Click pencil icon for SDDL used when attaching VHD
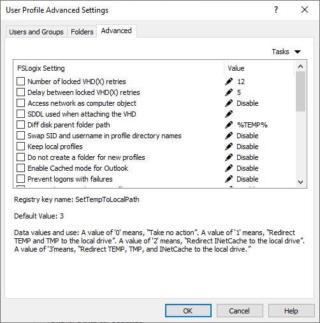The width and height of the screenshot is (320, 323). pos(229,114)
